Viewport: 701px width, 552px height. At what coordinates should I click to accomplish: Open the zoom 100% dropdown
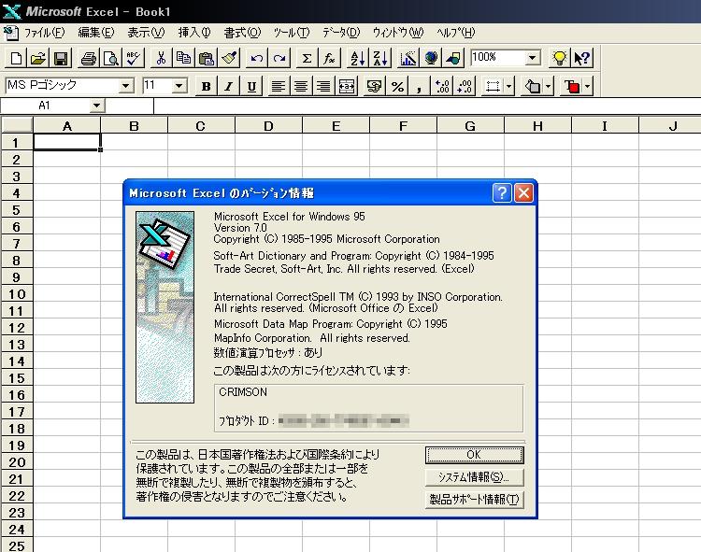click(x=532, y=58)
